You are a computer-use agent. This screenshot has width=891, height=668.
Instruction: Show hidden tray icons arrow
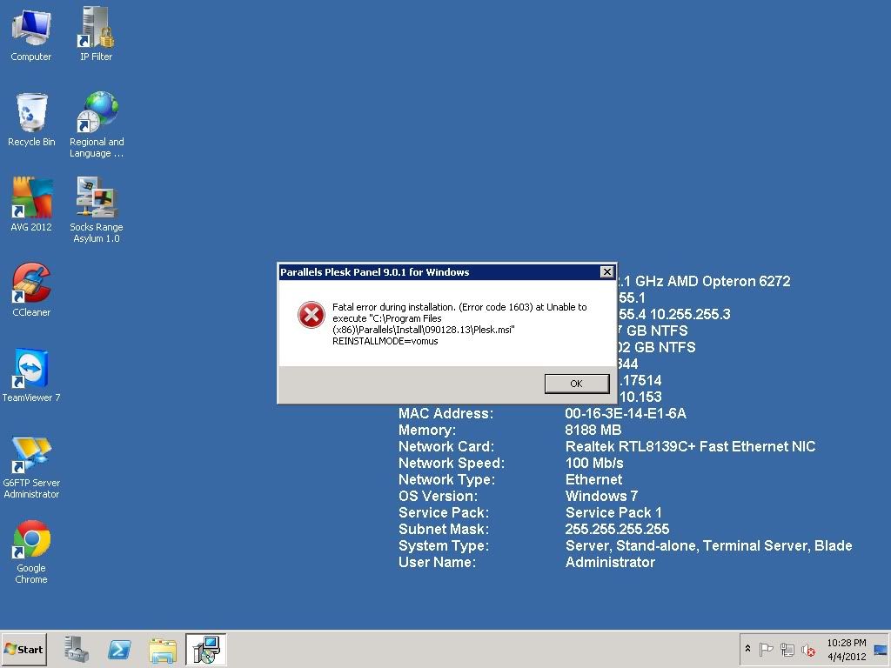(747, 649)
